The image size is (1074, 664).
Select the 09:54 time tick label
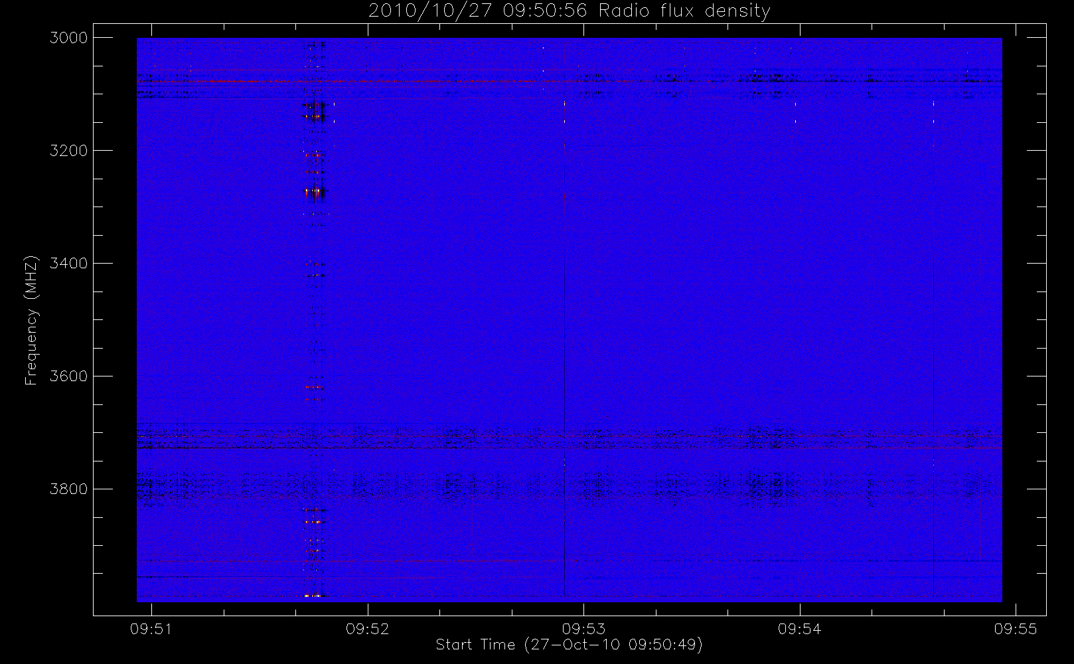[799, 629]
